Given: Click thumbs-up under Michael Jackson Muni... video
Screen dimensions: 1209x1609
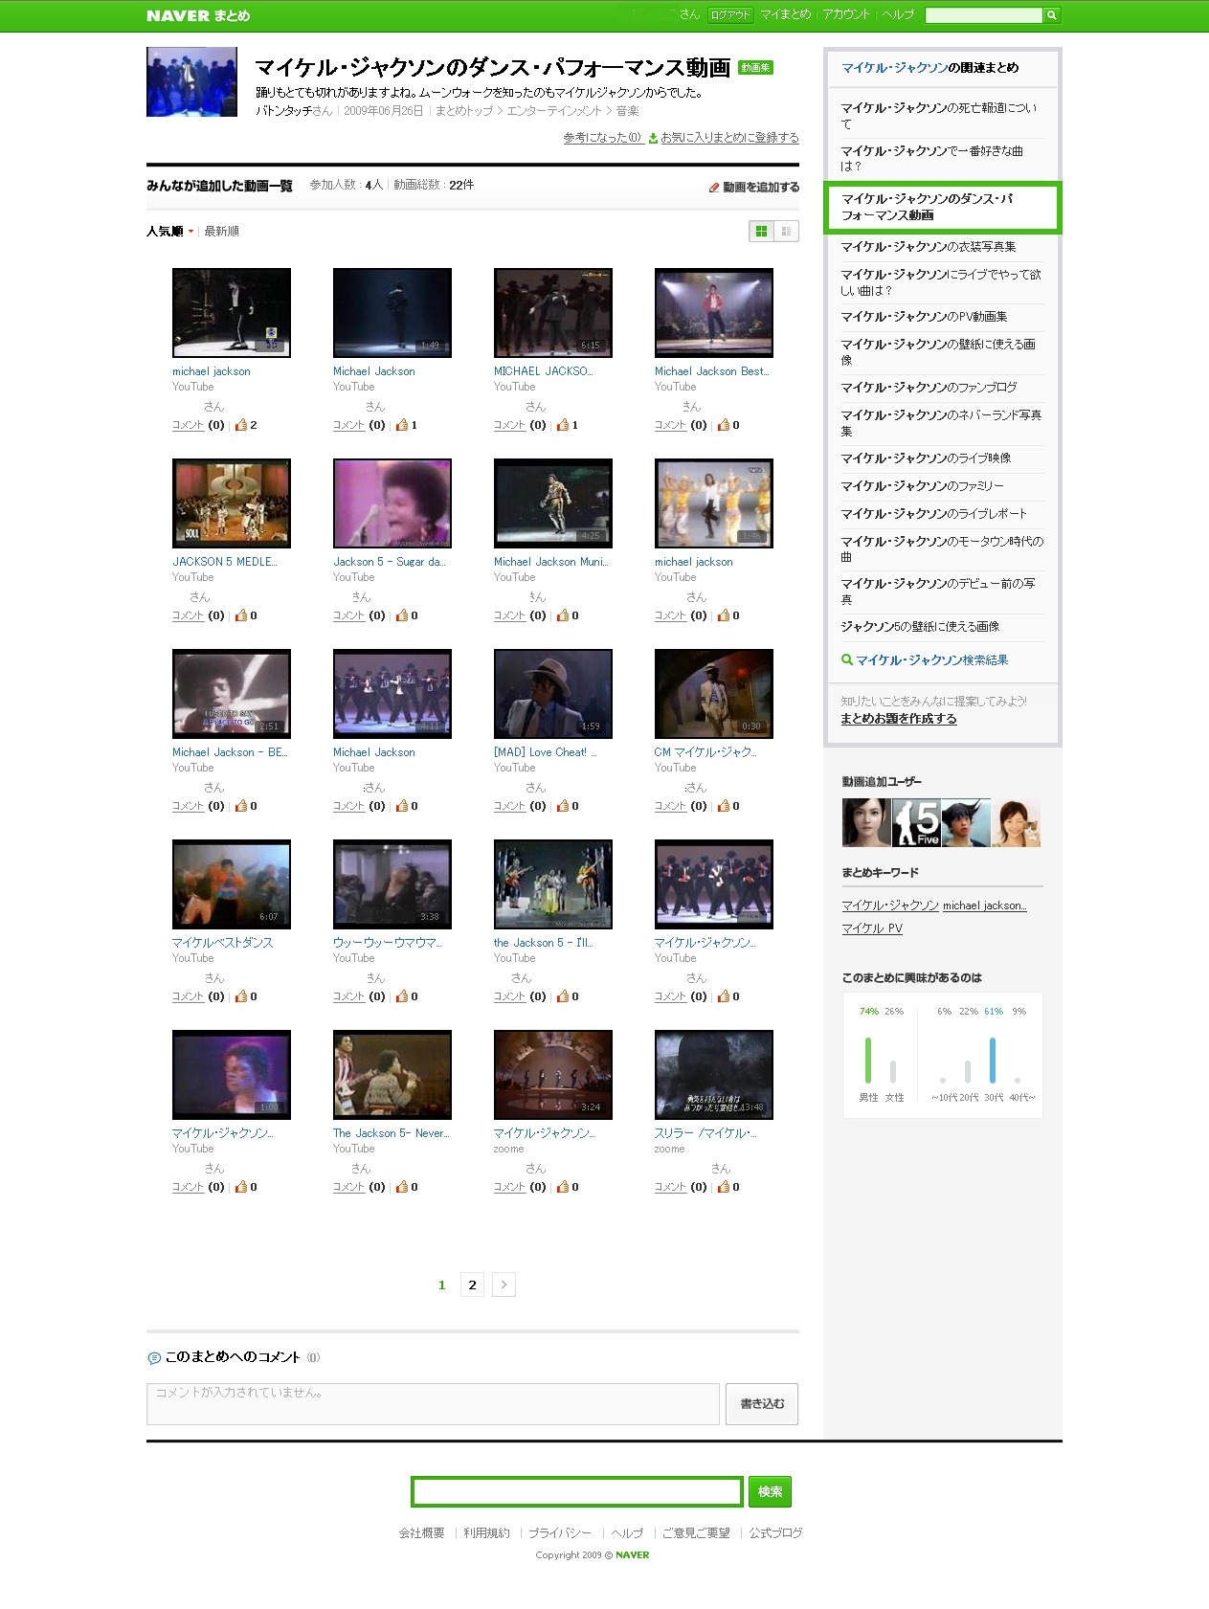Looking at the screenshot, I should [563, 615].
